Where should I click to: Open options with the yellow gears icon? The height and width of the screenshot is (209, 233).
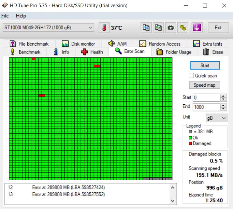click(183, 28)
